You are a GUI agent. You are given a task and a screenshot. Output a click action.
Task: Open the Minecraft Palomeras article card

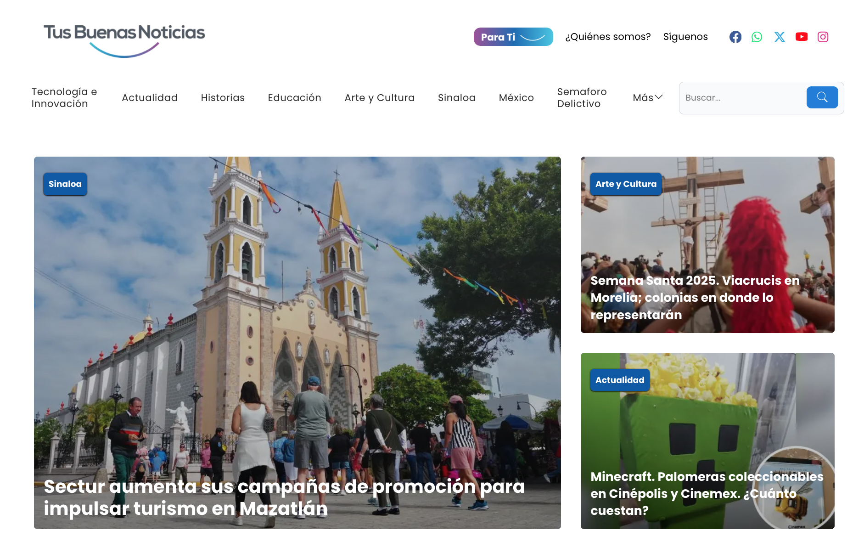[707, 493]
